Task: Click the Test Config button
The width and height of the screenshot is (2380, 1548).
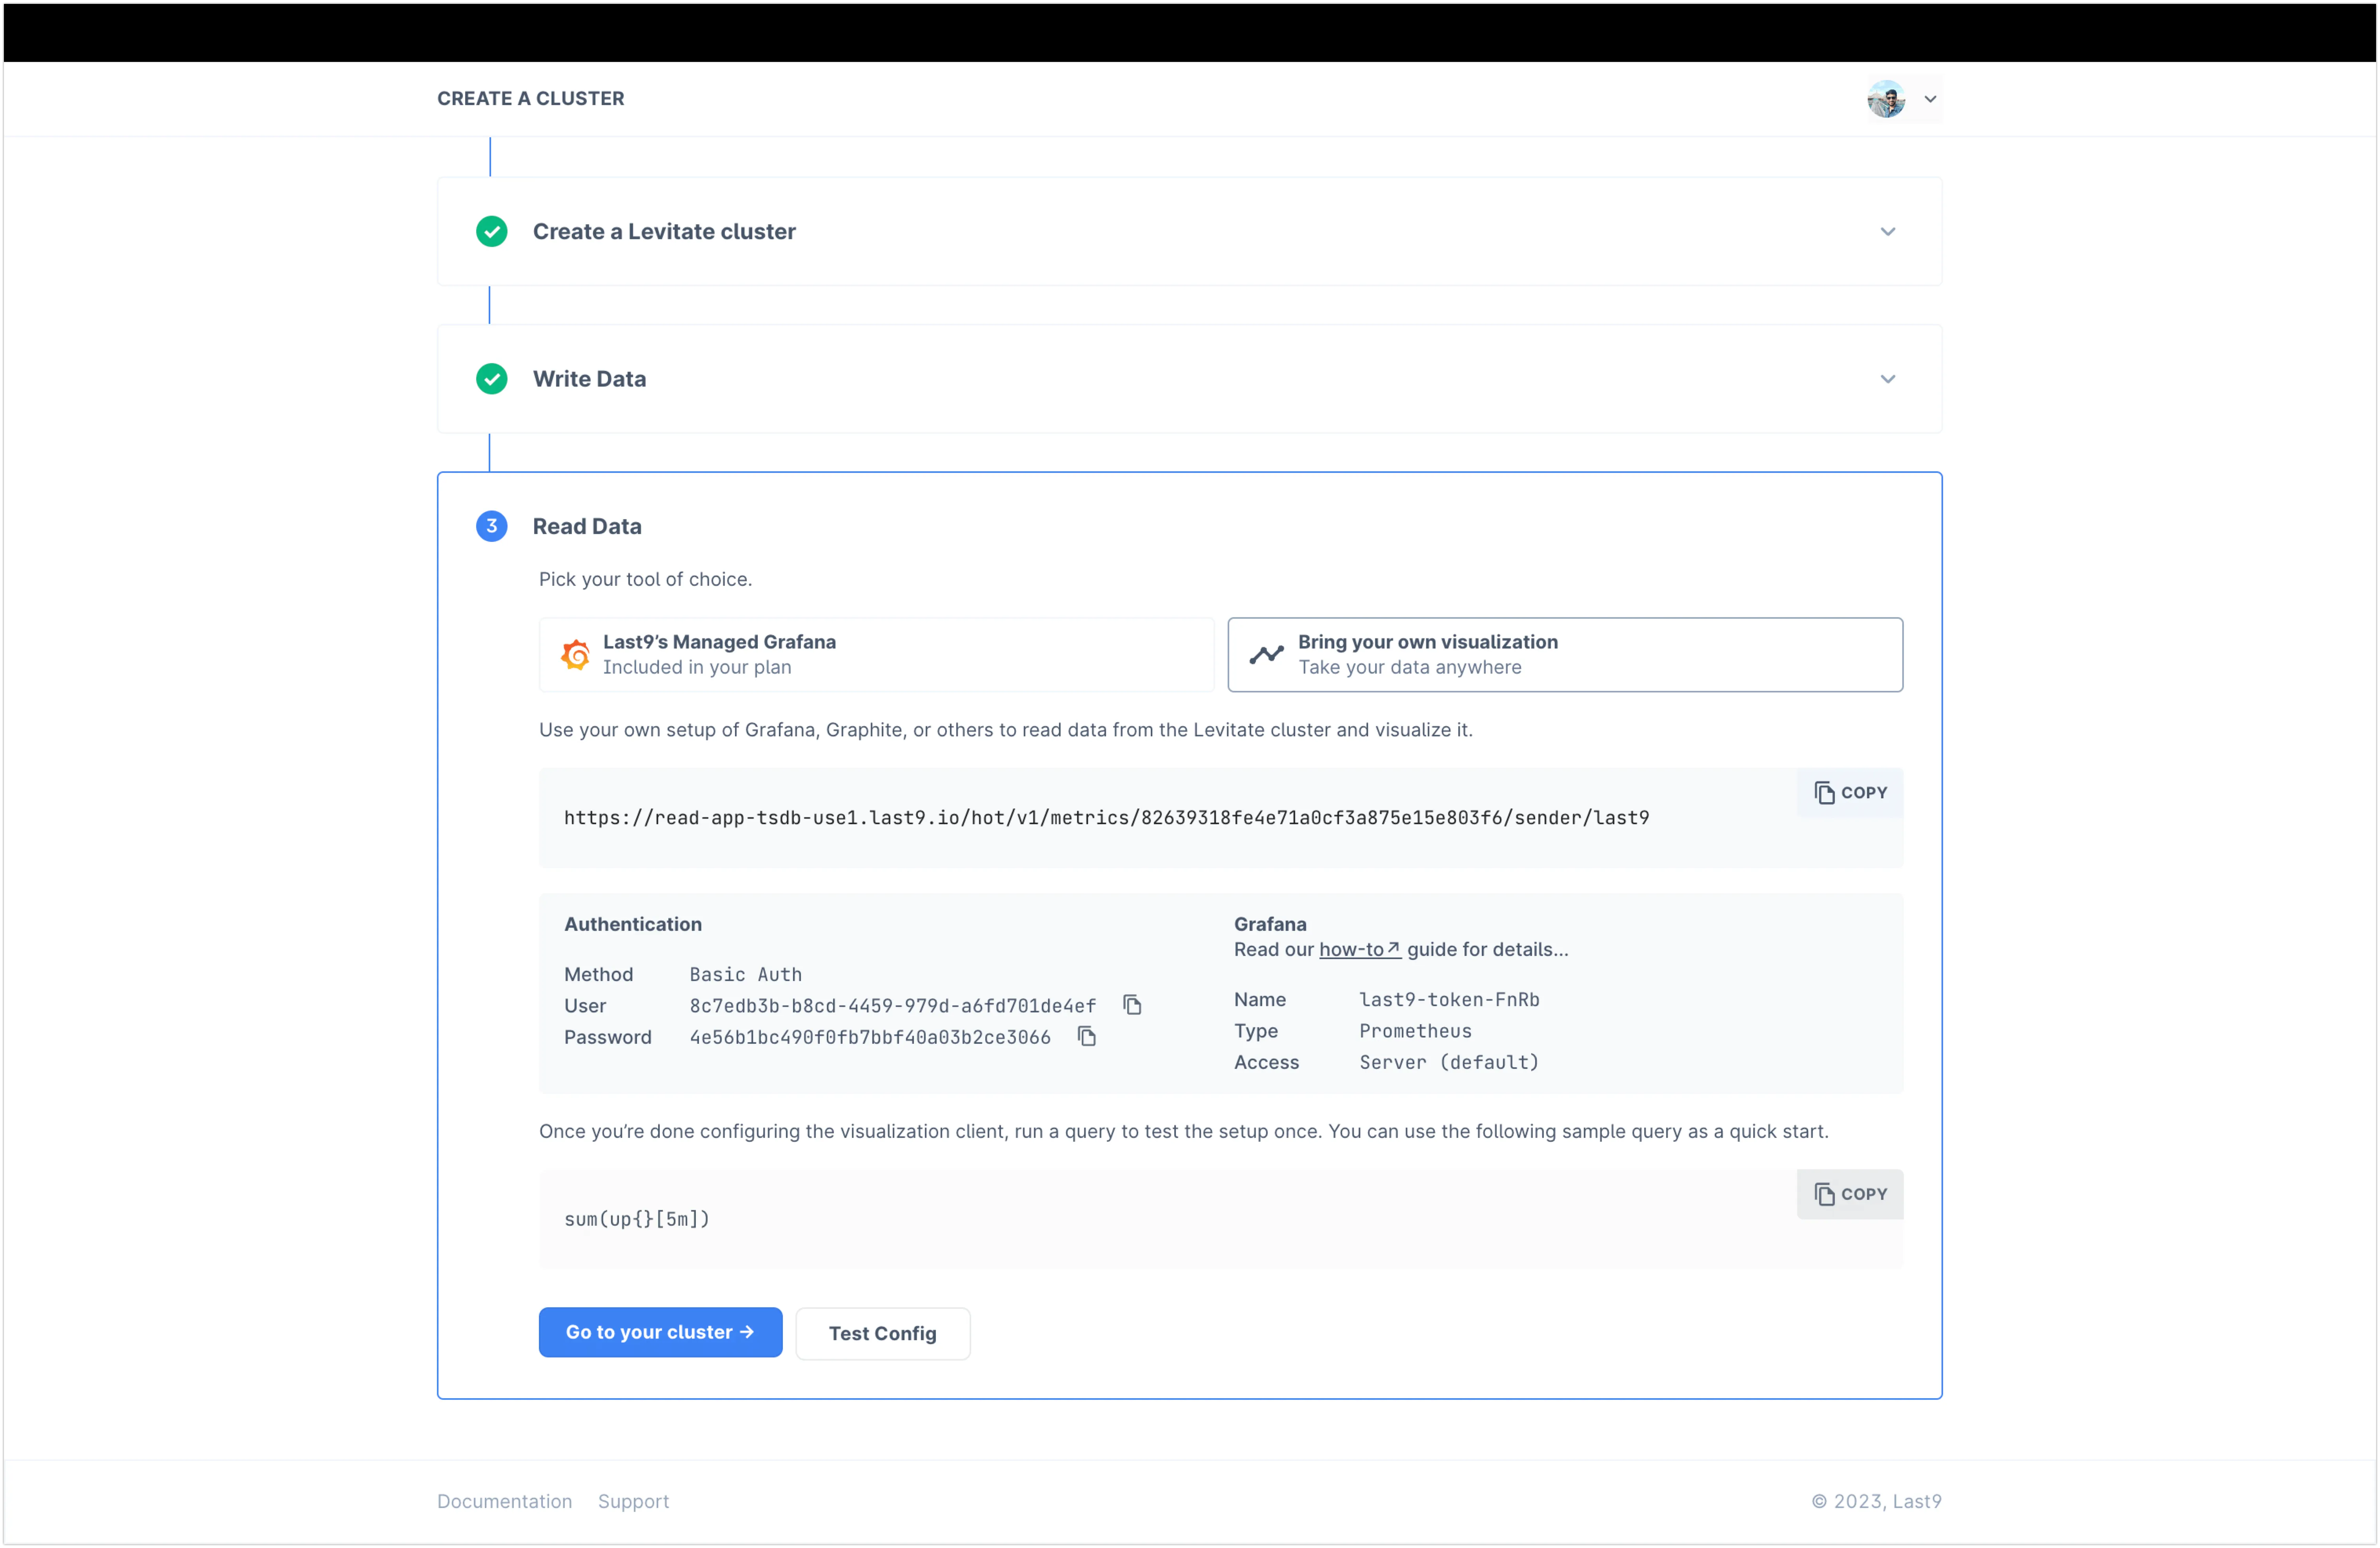Action: pos(882,1333)
